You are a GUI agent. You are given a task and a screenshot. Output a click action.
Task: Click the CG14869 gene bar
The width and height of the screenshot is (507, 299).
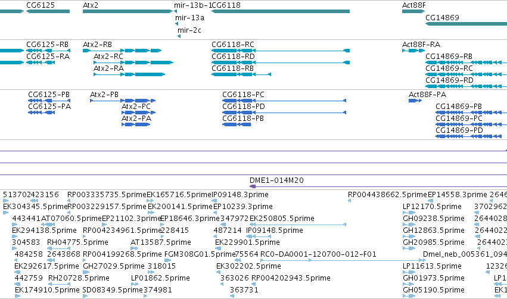tap(466, 24)
